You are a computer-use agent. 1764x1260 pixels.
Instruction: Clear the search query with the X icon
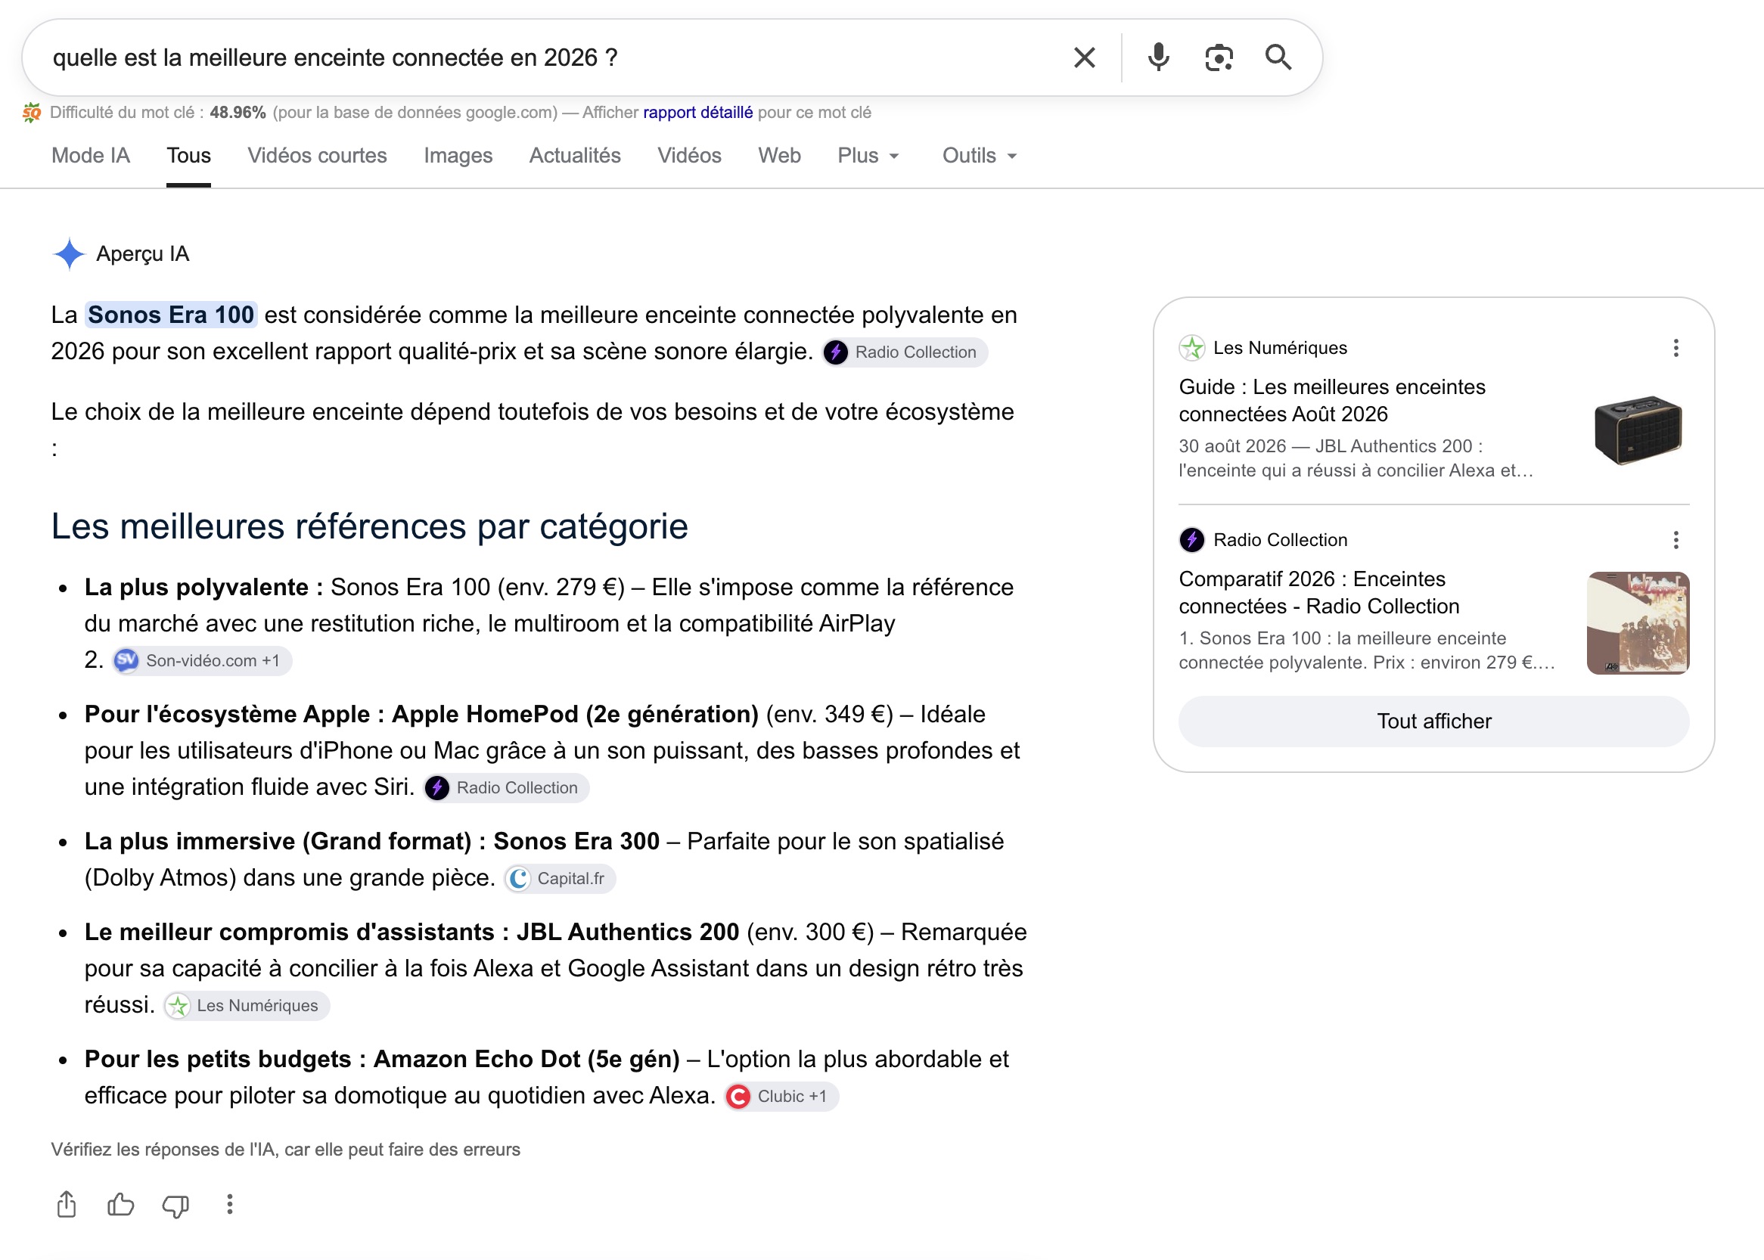pyautogui.click(x=1084, y=57)
